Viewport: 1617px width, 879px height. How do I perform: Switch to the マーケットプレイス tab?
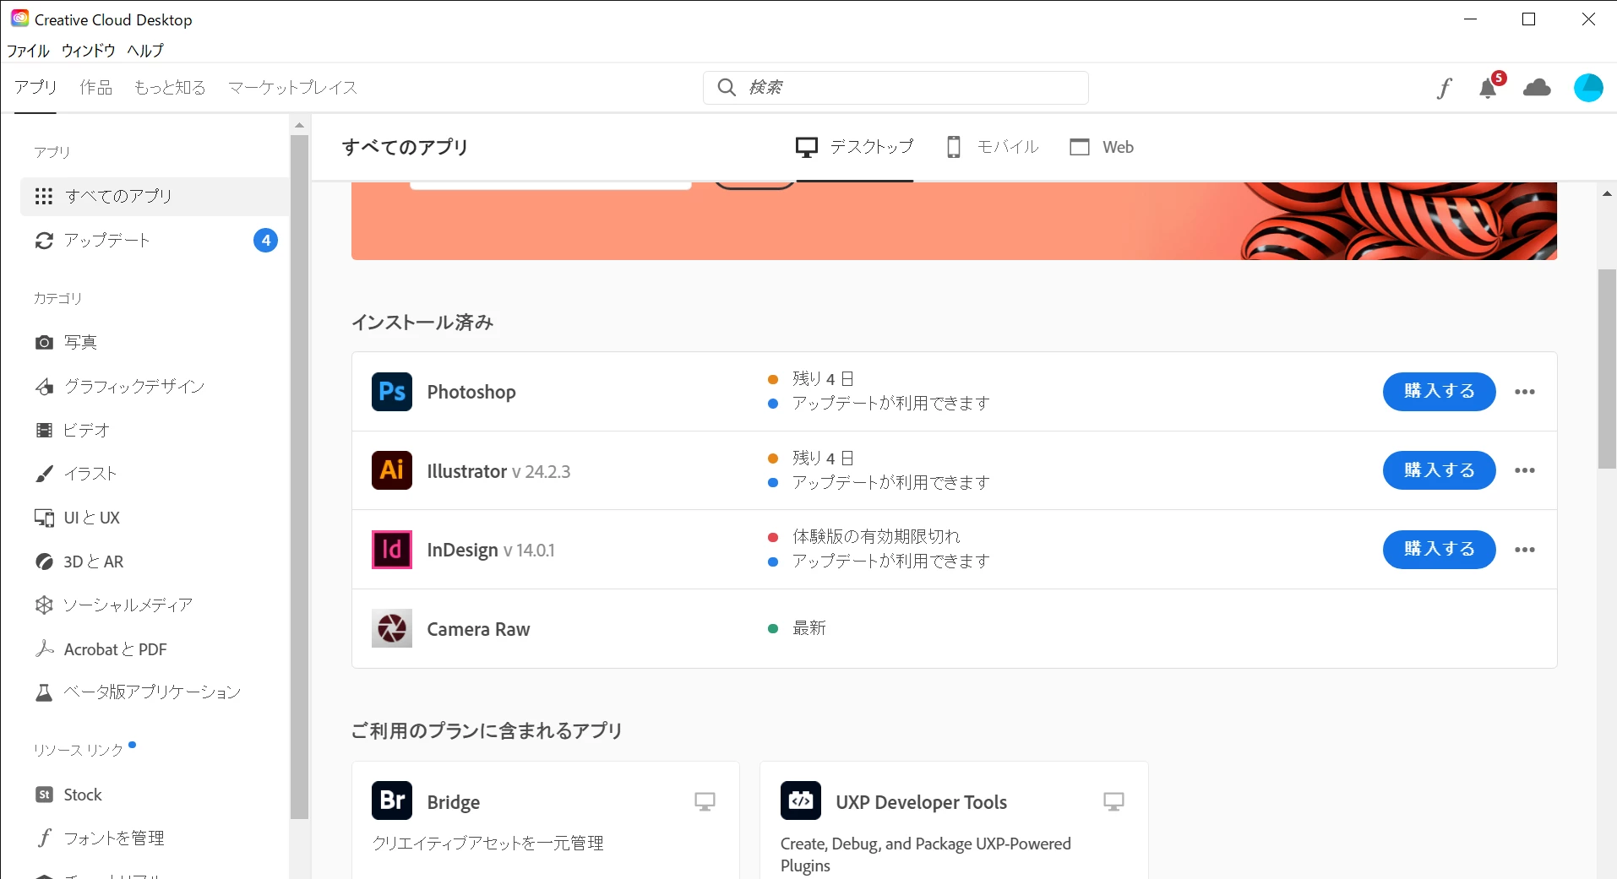click(293, 88)
